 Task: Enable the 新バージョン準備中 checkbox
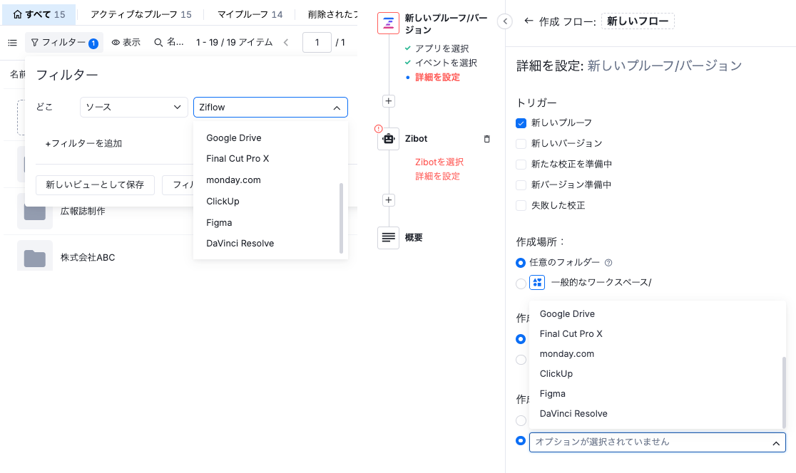(521, 185)
